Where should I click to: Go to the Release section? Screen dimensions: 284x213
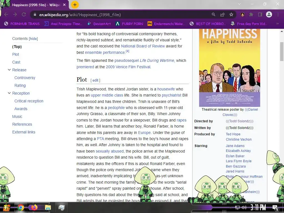click(19, 70)
